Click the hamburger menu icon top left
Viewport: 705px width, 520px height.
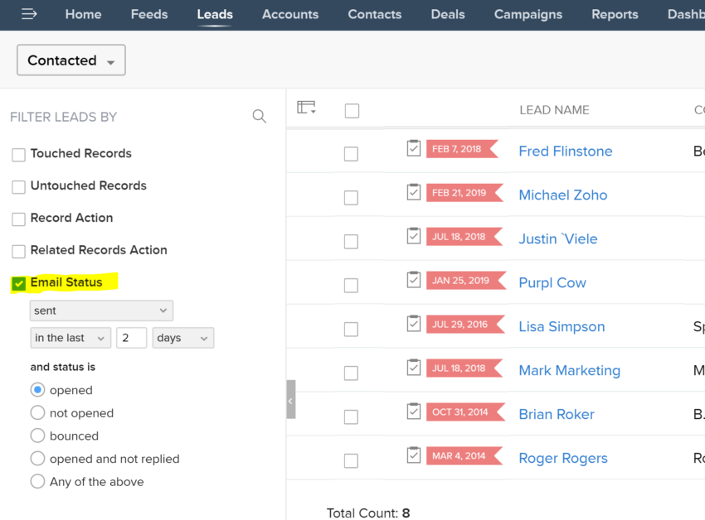[x=30, y=14]
